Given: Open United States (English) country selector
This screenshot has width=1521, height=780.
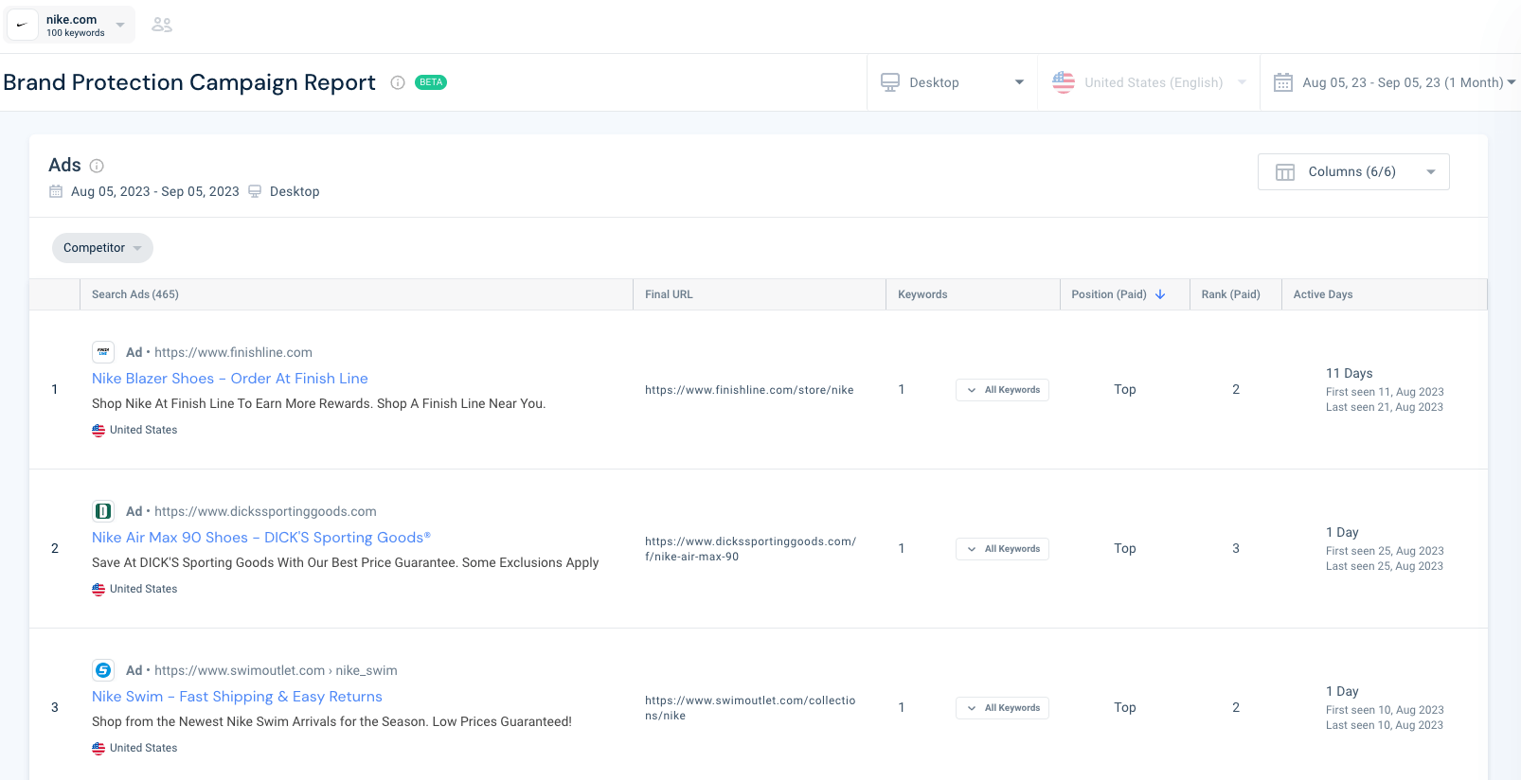Looking at the screenshot, I should pos(1149,82).
